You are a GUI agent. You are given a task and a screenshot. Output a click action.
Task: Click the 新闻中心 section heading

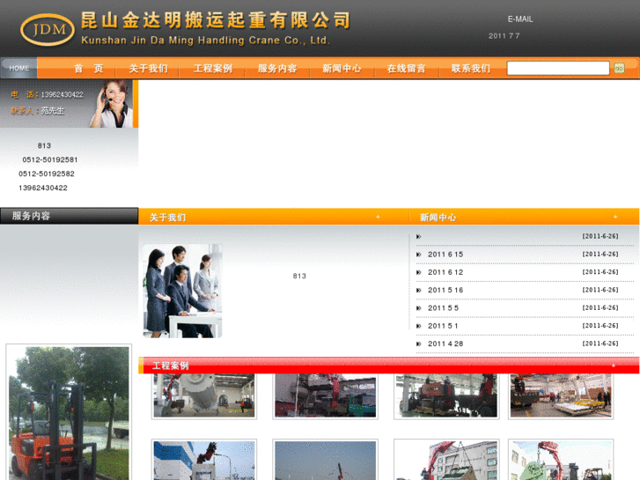[x=438, y=218]
